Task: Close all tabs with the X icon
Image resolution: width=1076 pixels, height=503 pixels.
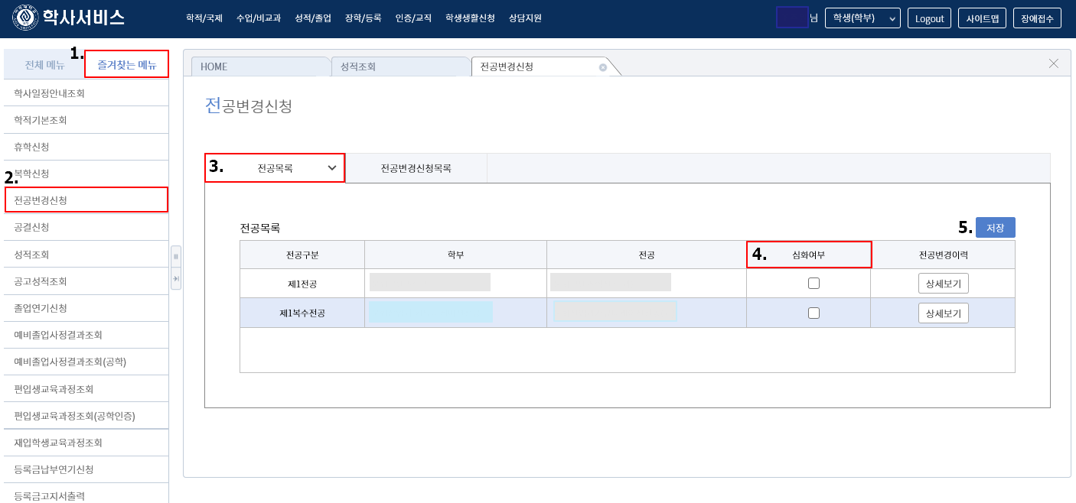Action: coord(1054,63)
